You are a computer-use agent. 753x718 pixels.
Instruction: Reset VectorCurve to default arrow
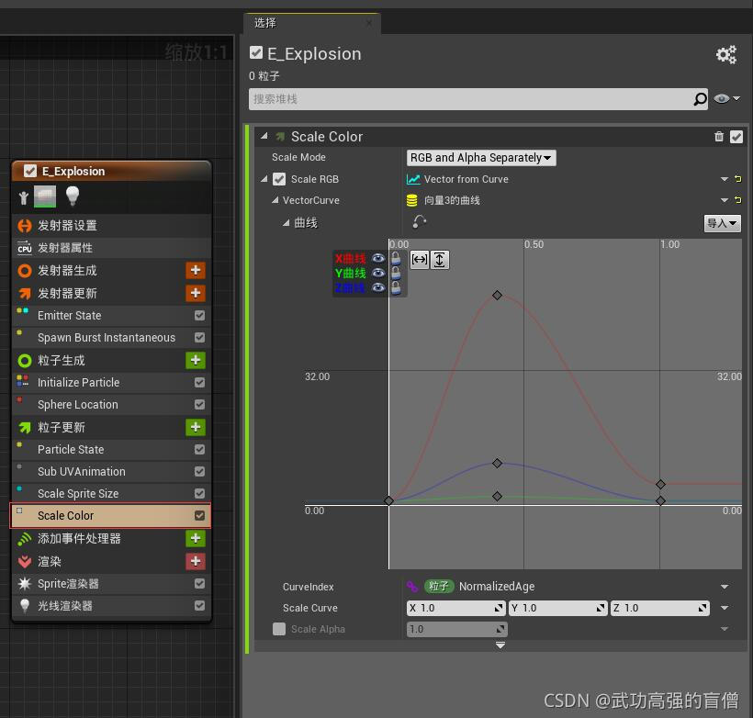pyautogui.click(x=737, y=200)
